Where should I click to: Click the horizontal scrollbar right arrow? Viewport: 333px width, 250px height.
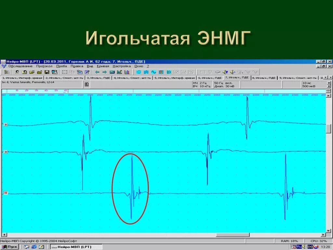click(x=323, y=235)
